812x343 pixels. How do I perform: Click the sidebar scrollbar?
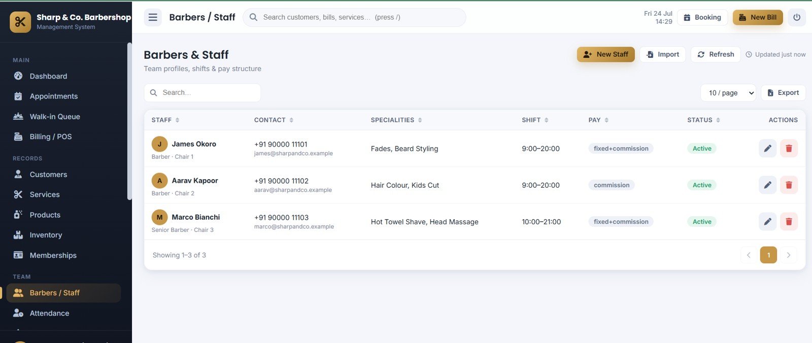coord(129,121)
